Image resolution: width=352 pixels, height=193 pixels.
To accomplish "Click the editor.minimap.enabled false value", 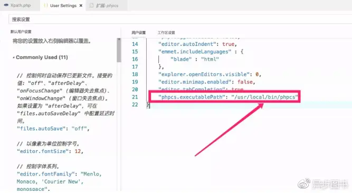I will pyautogui.click(x=245, y=82).
